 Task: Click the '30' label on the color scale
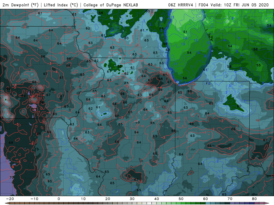tap(132, 199)
